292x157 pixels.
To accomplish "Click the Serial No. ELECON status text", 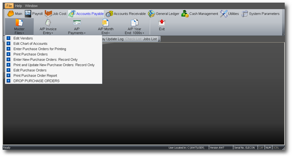I will [244, 148].
